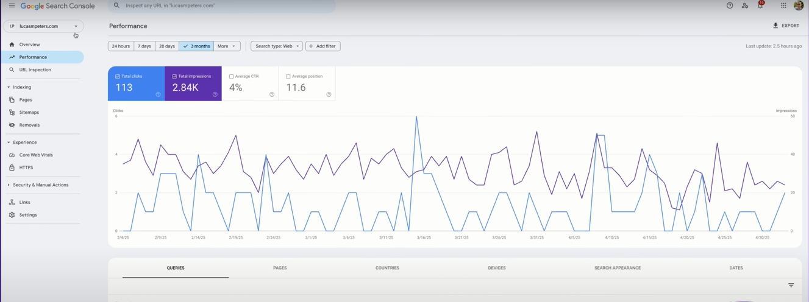Viewport: 809px width, 302px height.
Task: Click the Export download icon
Action: click(775, 26)
